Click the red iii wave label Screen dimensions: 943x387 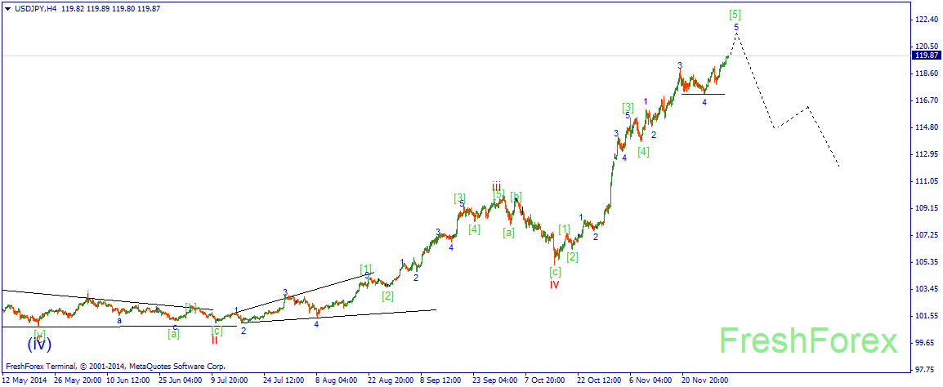click(x=497, y=186)
